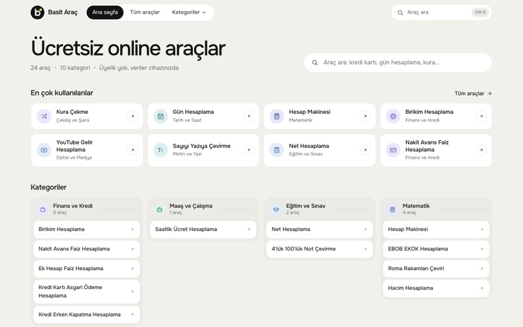The image size is (523, 327).
Task: Click Gün Hesaplama card title
Action: point(194,112)
